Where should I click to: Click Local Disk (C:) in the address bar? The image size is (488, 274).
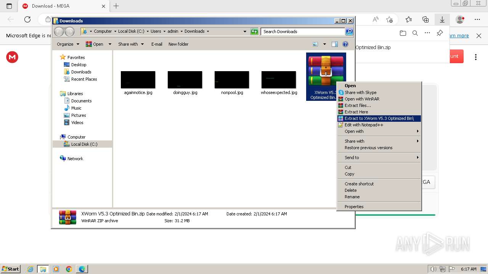(x=131, y=32)
